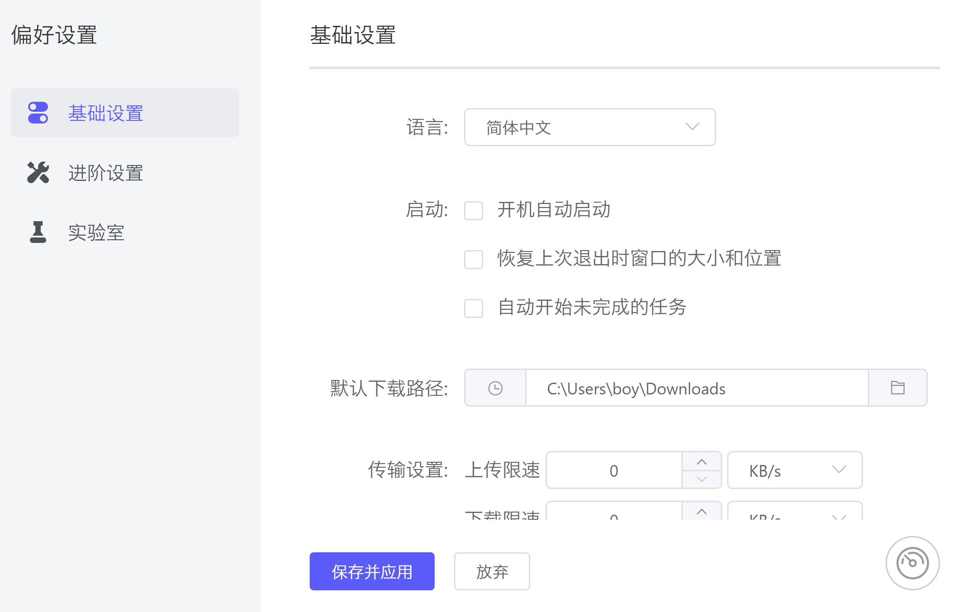Click the default download path text field
The width and height of the screenshot is (968, 612).
pos(696,388)
